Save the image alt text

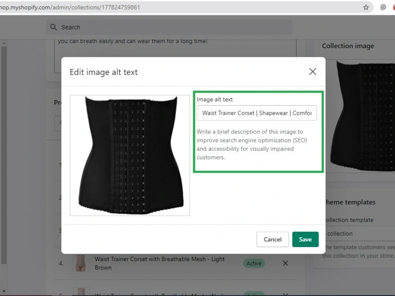click(x=305, y=240)
